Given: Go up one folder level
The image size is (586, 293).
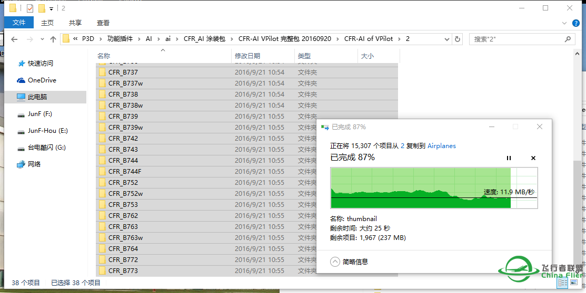Looking at the screenshot, I should coord(53,39).
